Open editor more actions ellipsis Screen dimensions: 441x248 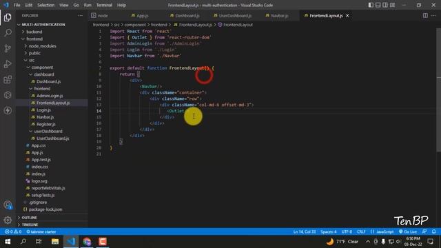click(x=433, y=16)
